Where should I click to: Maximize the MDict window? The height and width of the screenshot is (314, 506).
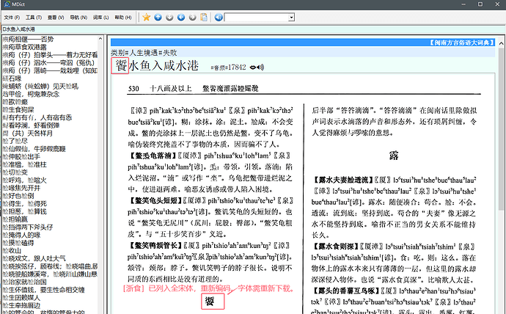[480, 4]
